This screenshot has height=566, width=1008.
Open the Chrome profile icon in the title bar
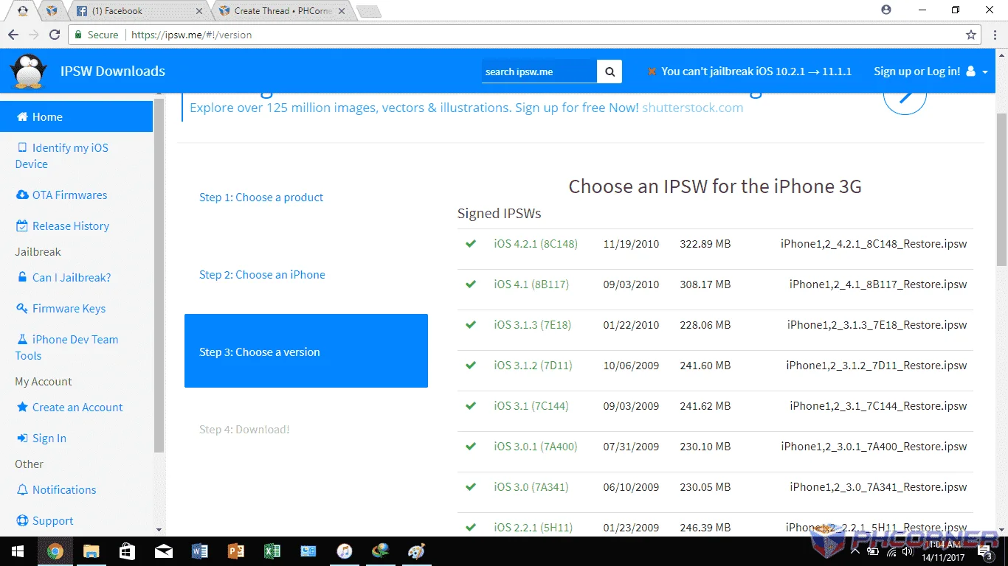point(886,10)
